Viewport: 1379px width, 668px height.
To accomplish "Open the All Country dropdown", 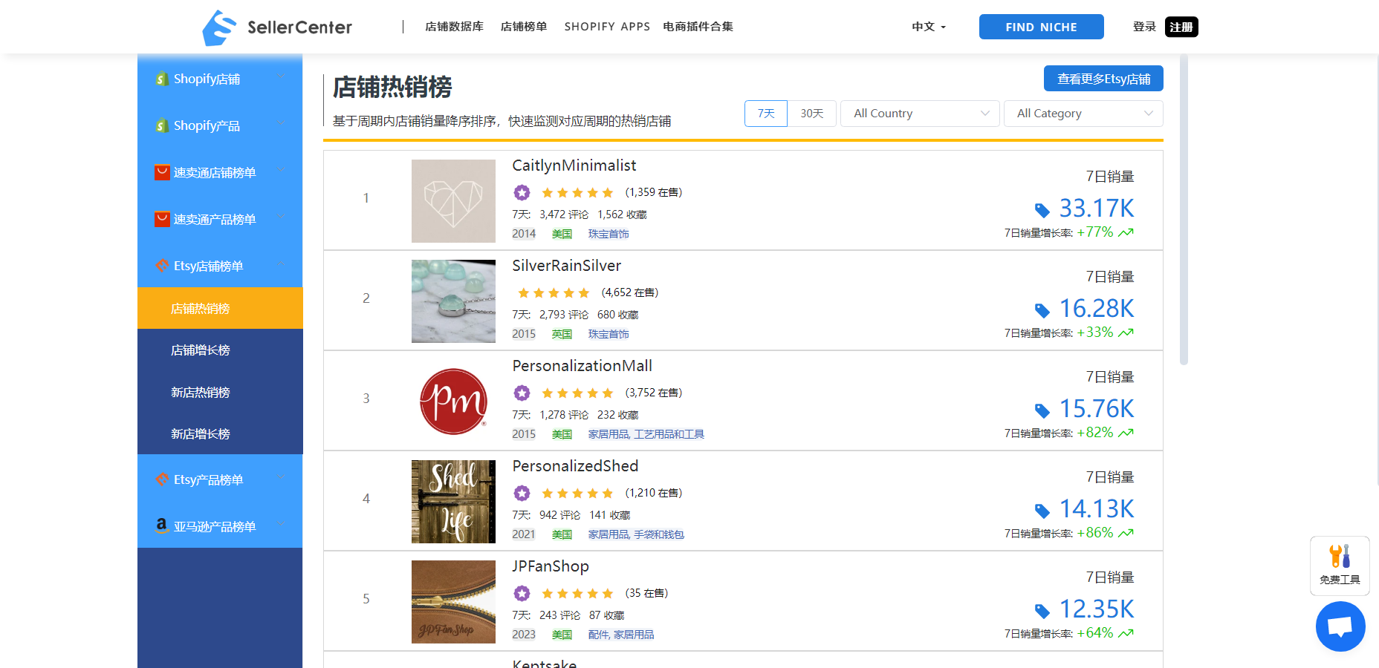I will click(920, 114).
